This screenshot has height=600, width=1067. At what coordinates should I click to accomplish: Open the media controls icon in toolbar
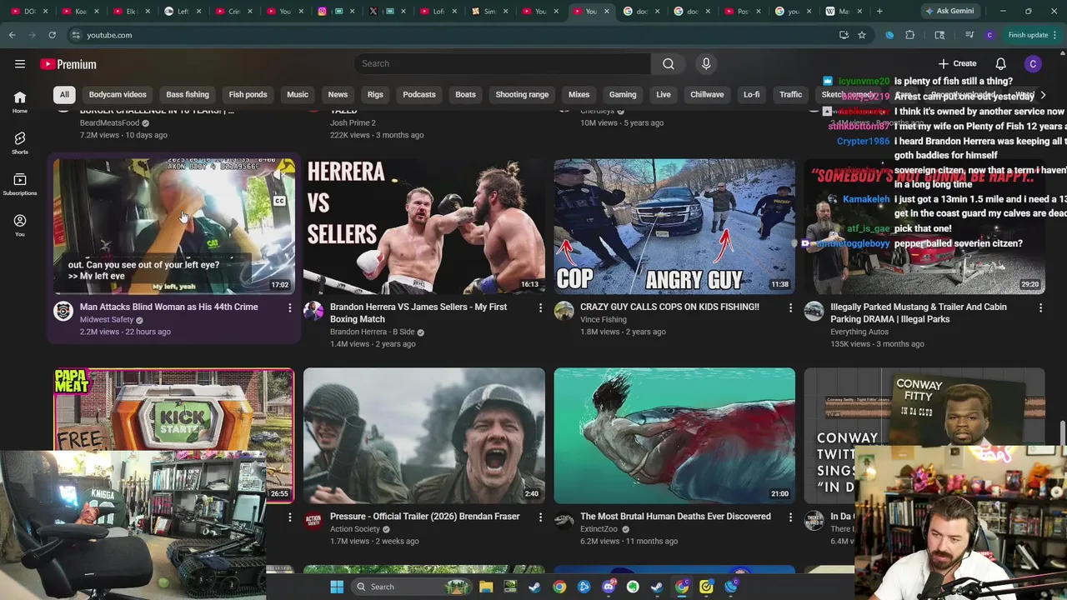969,35
